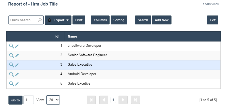Open the advanced Search
The height and width of the screenshot is (109, 226).
point(143,20)
